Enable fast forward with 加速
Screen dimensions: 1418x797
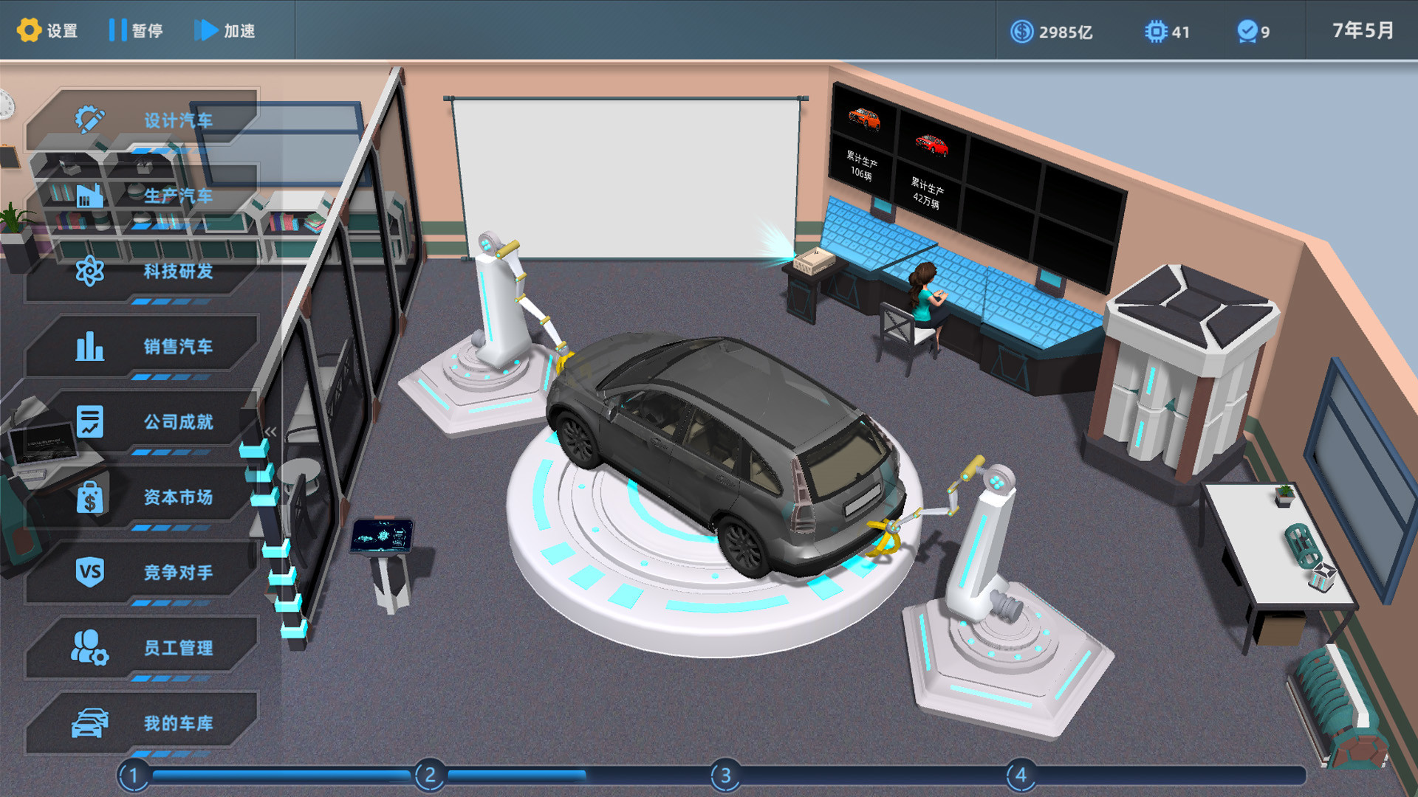click(225, 30)
